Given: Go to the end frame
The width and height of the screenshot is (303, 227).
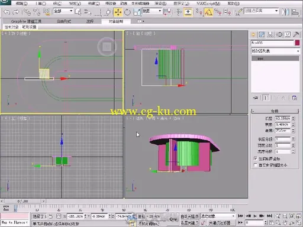Looking at the screenshot, I should 269,216.
